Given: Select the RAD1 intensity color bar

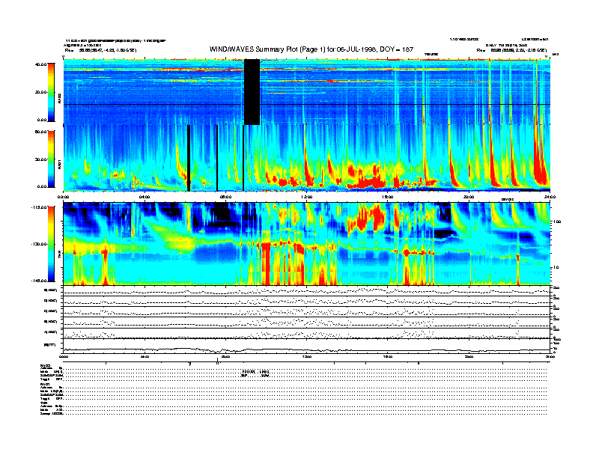Looking at the screenshot, I should 51,159.
